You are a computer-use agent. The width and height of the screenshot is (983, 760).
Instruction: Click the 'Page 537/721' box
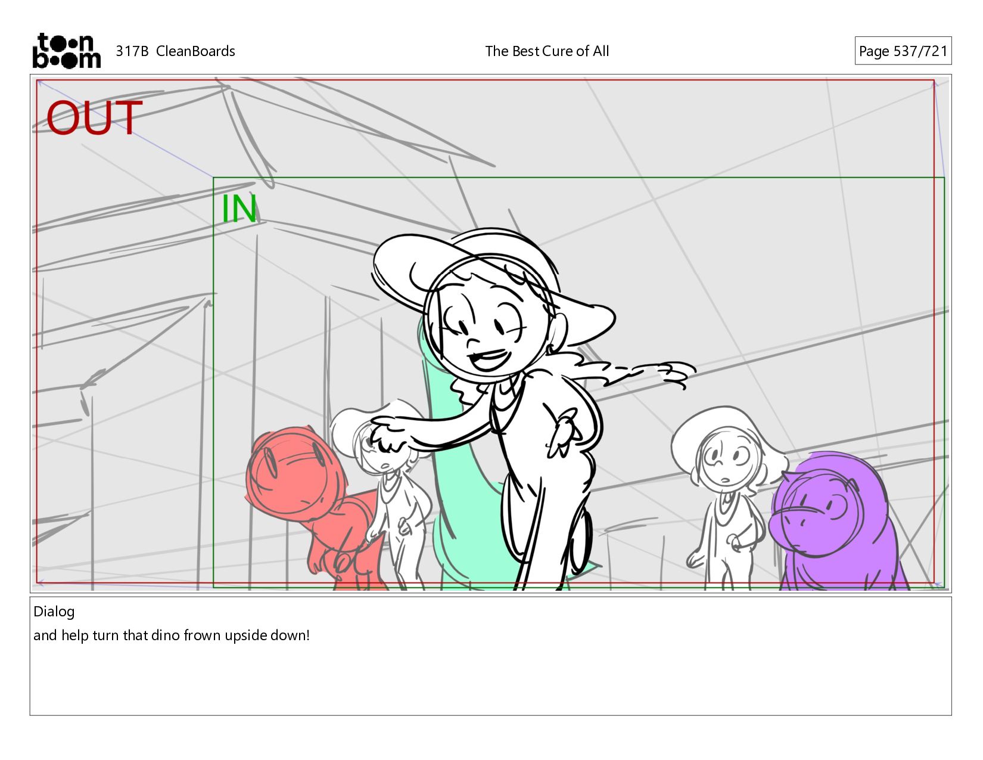pyautogui.click(x=903, y=51)
